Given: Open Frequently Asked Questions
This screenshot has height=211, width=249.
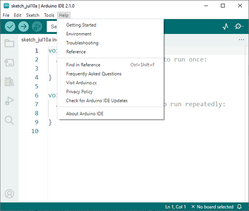Looking at the screenshot, I should pos(110,74).
